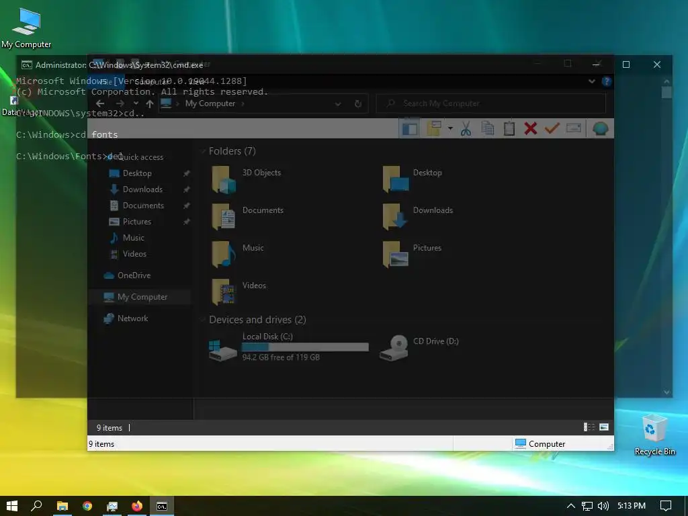This screenshot has width=688, height=516.
Task: Select Downloads folder in main pane
Action: click(x=418, y=217)
